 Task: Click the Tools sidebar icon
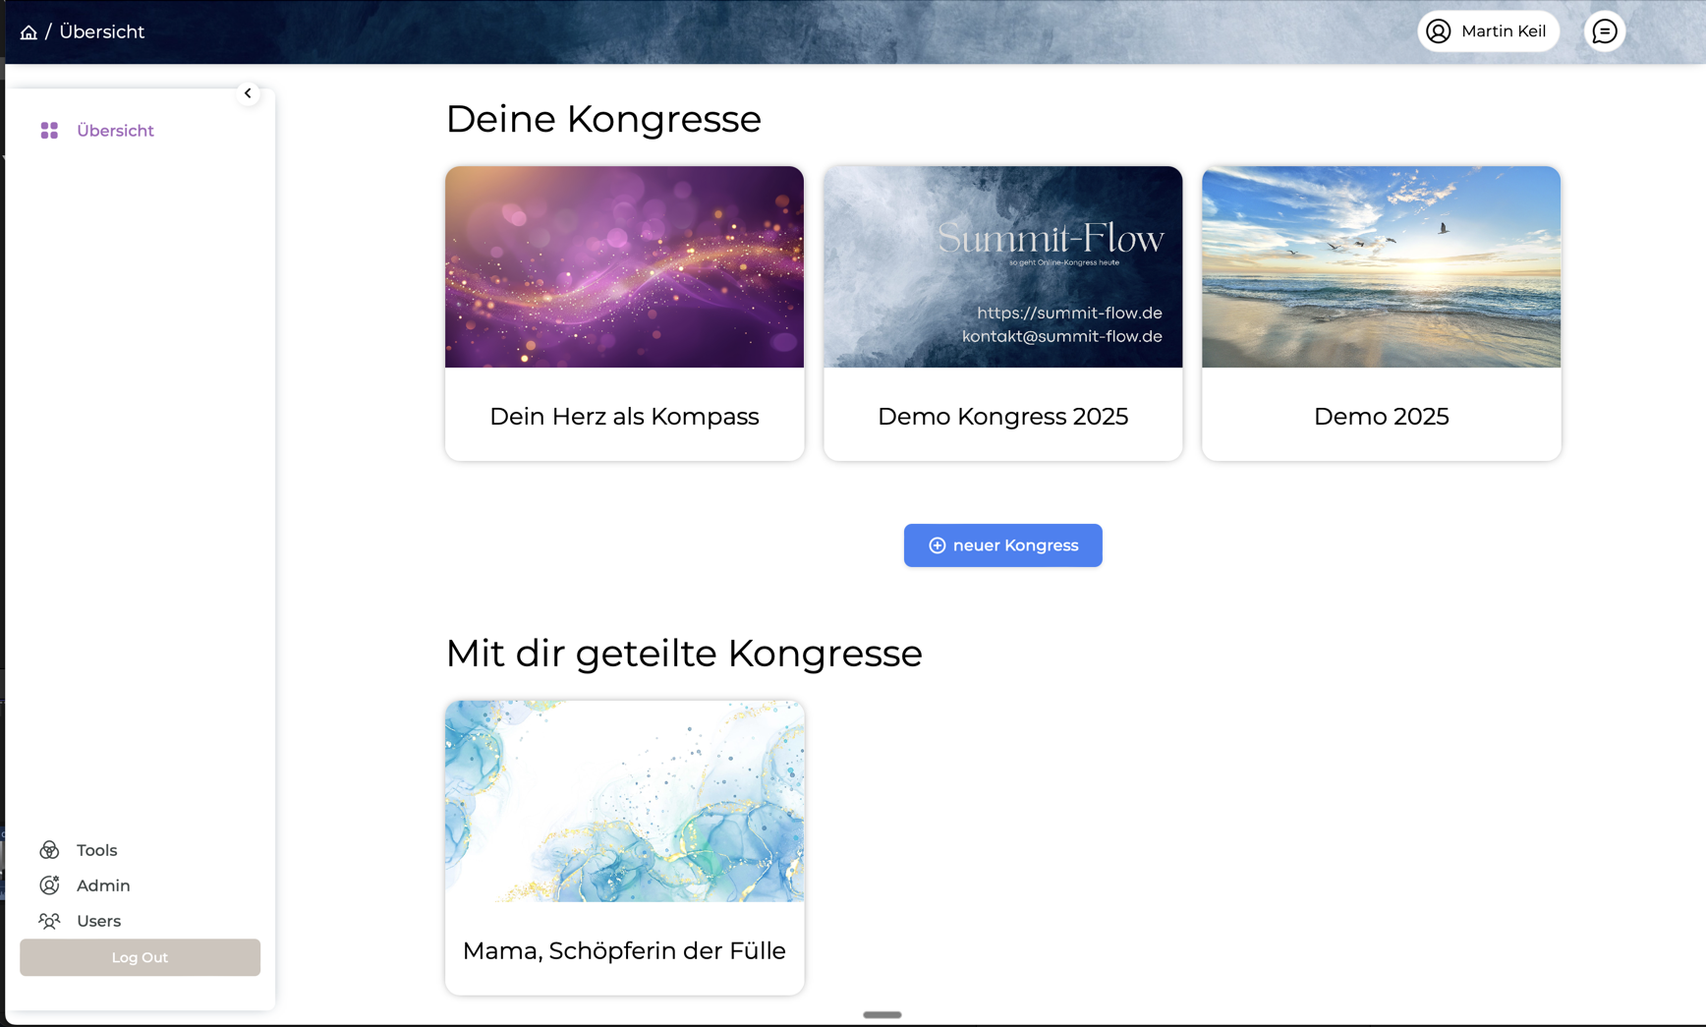pyautogui.click(x=49, y=850)
